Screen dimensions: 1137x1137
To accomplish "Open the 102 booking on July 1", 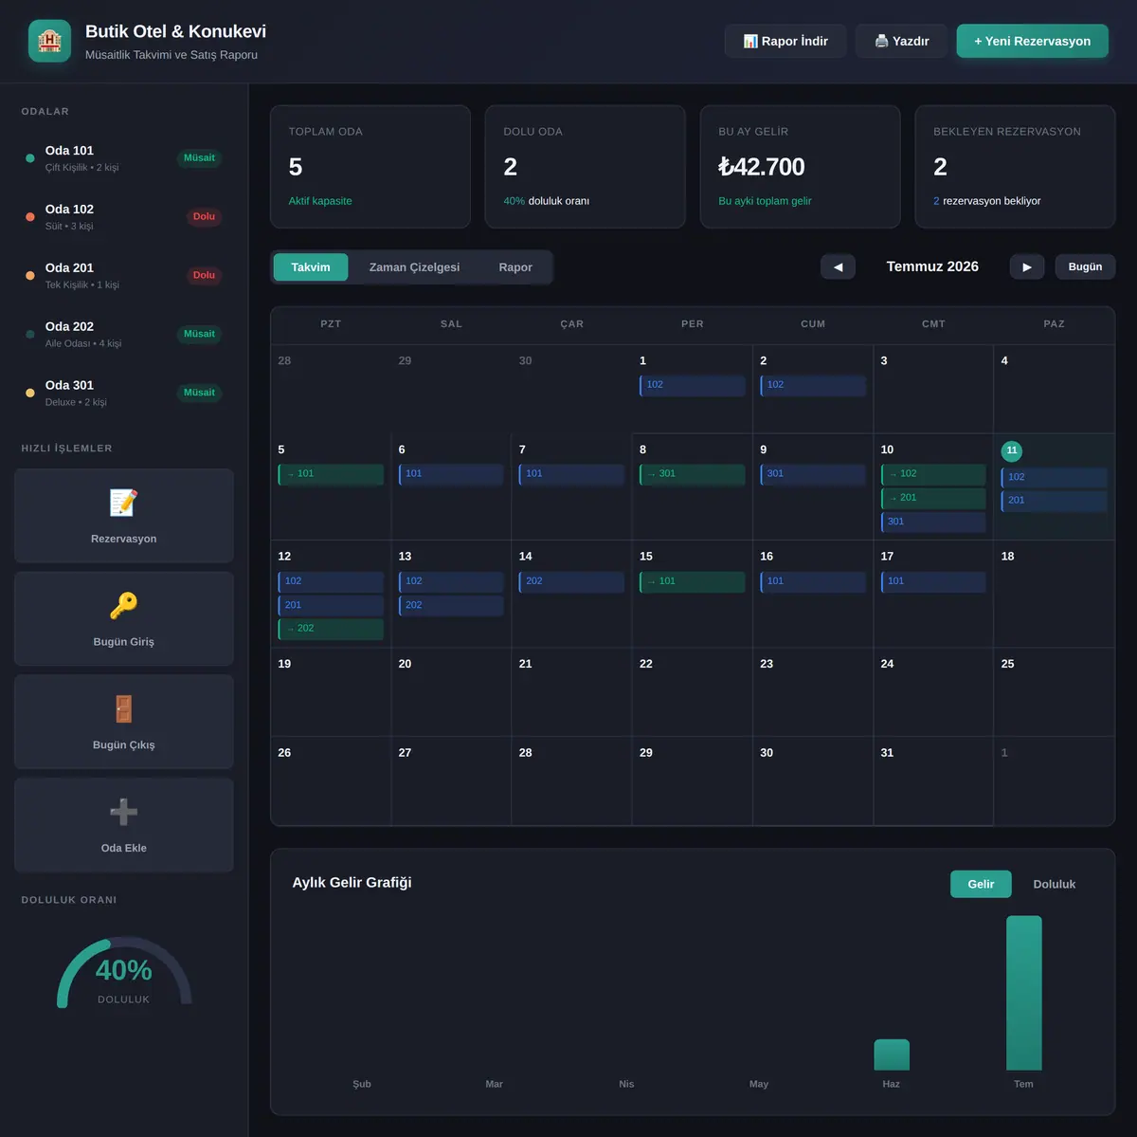I will [693, 385].
